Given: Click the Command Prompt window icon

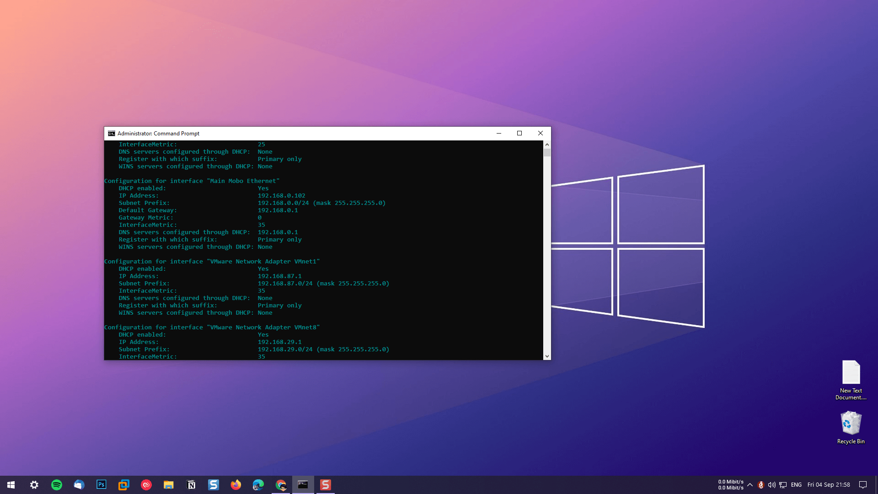Looking at the screenshot, I should coord(111,133).
